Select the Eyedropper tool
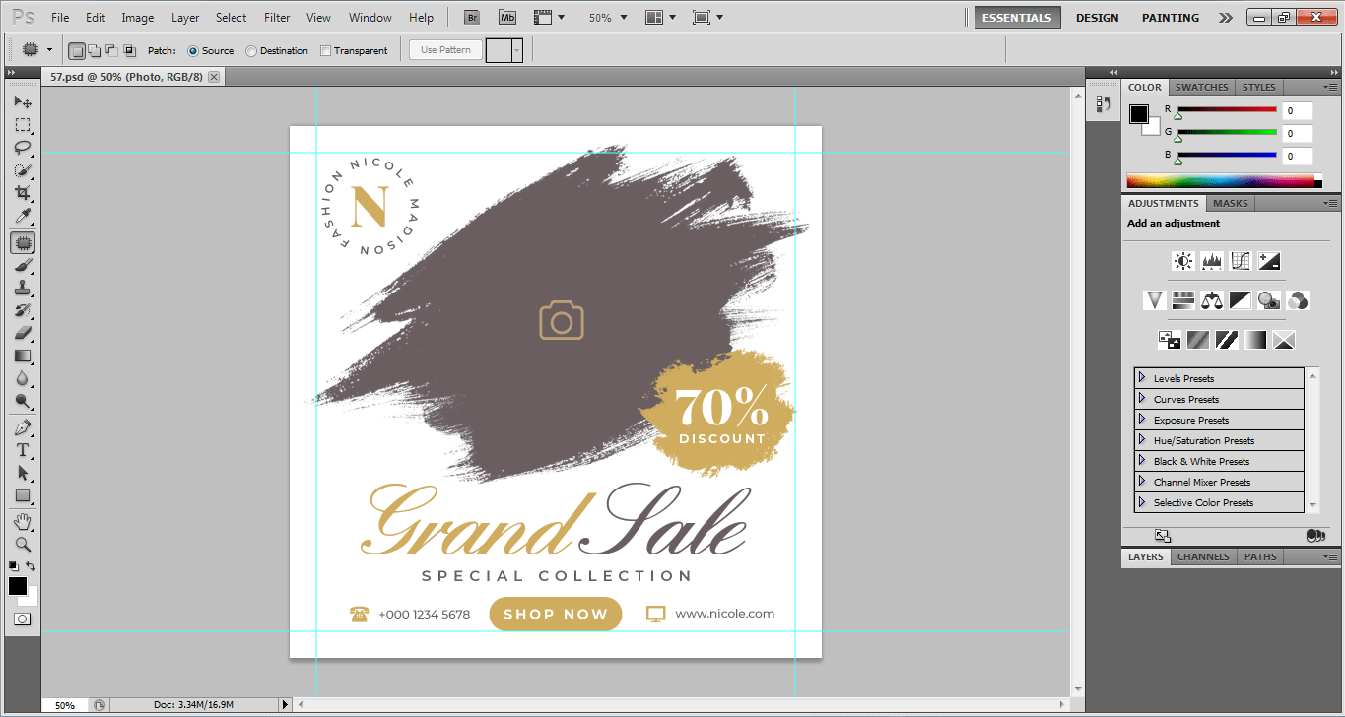 [x=23, y=217]
